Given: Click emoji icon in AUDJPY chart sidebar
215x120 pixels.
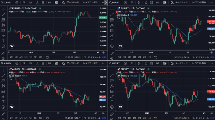Looking at the screenshot, I should tap(3, 107).
